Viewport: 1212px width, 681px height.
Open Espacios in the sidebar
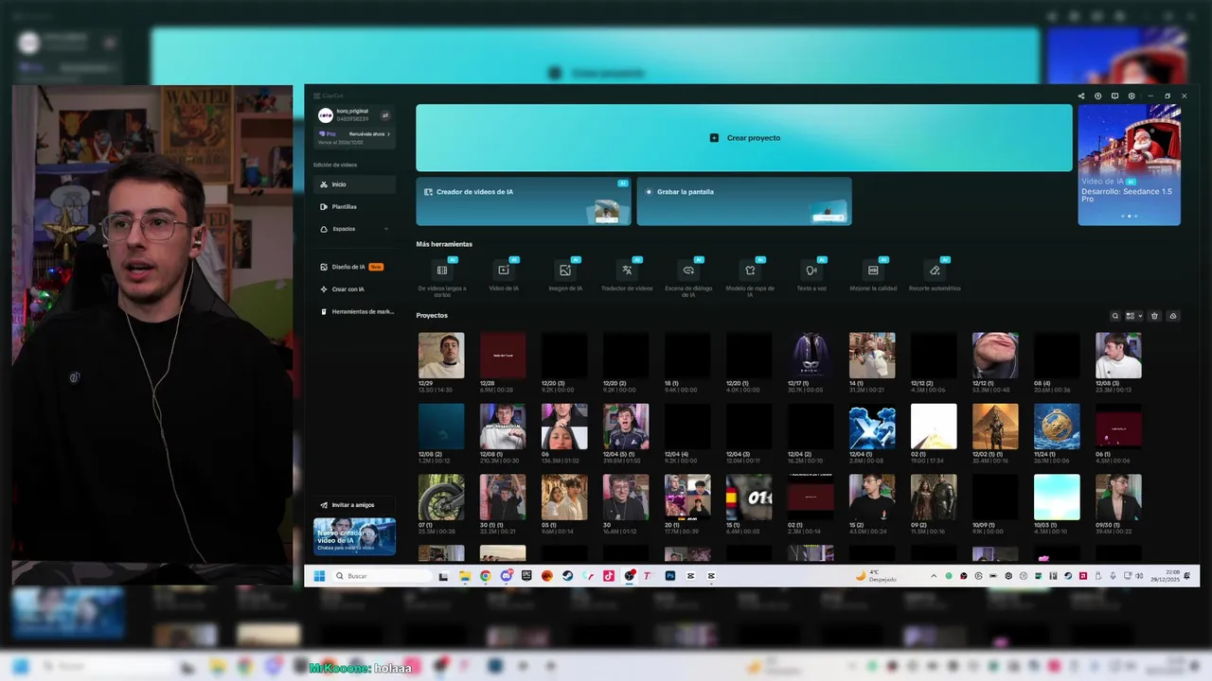[x=355, y=229]
